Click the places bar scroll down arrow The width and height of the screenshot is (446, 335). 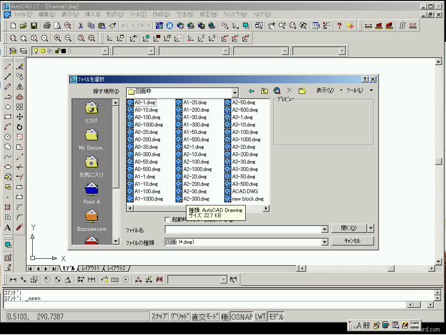(x=115, y=241)
